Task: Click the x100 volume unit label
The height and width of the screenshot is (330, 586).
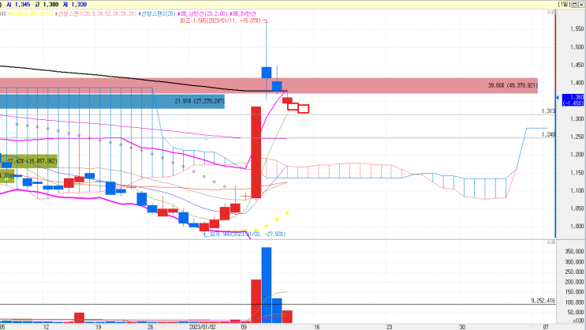Action: click(x=578, y=321)
